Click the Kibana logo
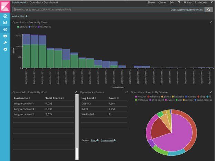Viewport: 215px width, 161px height. click(x=5, y=7)
